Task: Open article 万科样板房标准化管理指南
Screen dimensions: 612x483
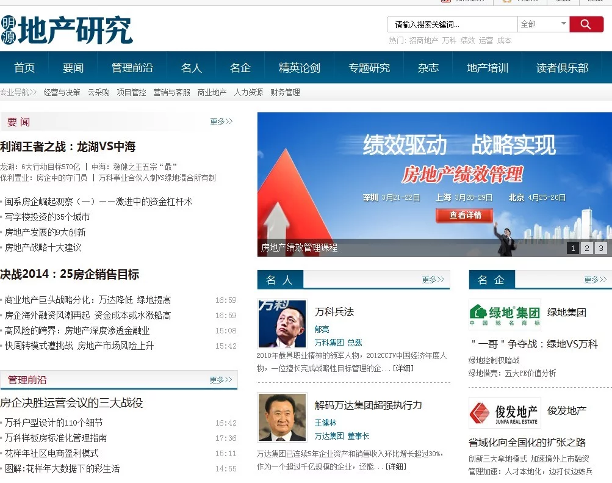Action: [56, 438]
